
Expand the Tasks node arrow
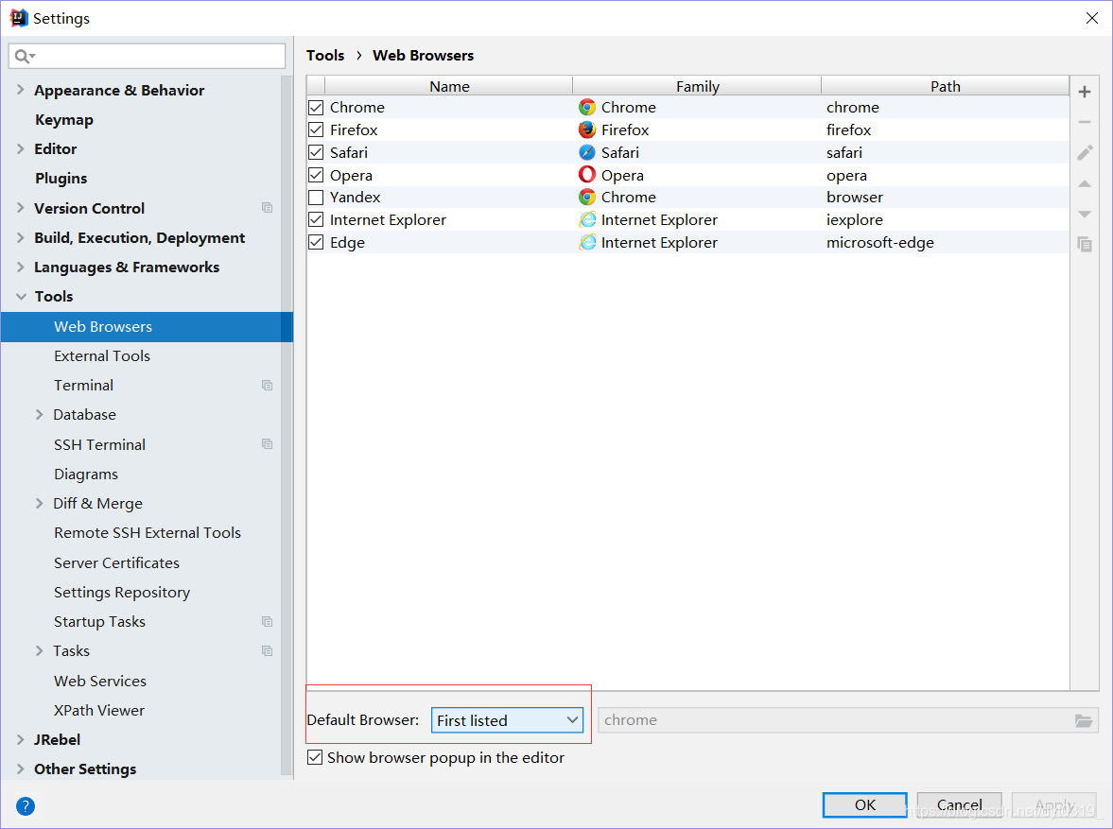point(40,651)
